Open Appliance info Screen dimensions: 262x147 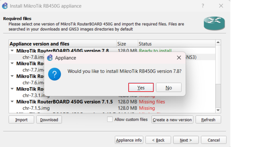pyautogui.click(x=129, y=140)
